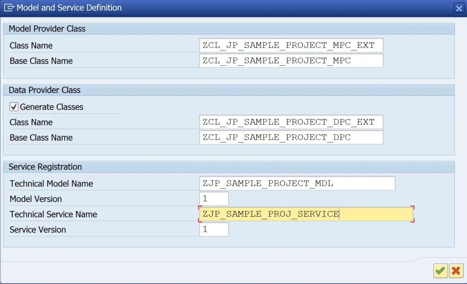467x284 pixels.
Task: Click the Class Name label under Model Provider Class
Action: click(31, 45)
